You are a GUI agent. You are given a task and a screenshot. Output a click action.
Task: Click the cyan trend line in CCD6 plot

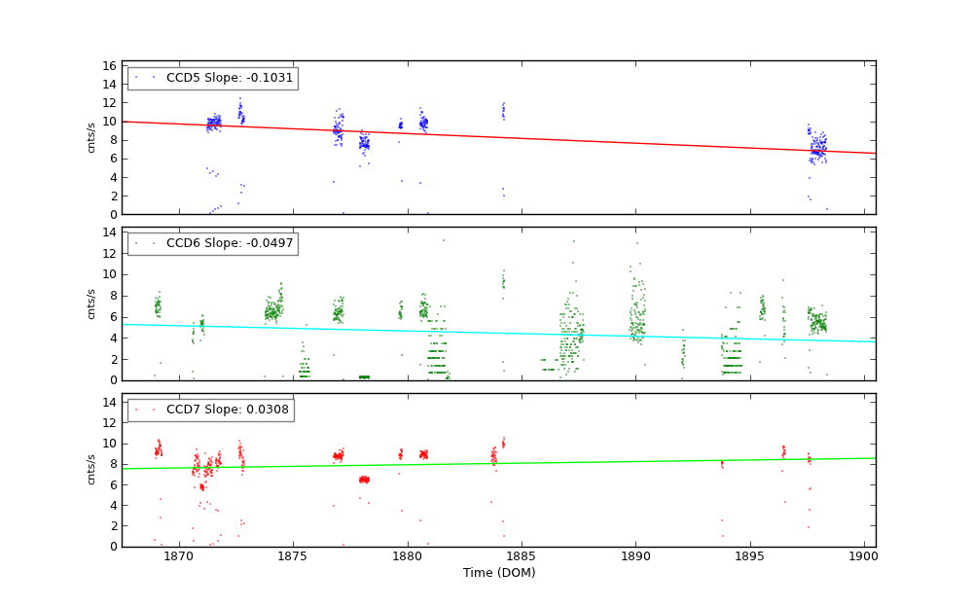point(486,332)
